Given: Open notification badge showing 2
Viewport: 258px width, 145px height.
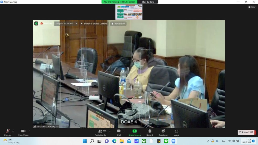Looking at the screenshot, I should (x=253, y=141).
